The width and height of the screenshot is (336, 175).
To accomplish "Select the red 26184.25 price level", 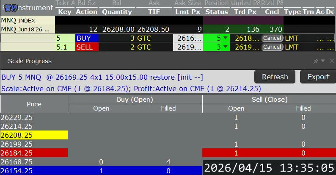I will click(34, 153).
